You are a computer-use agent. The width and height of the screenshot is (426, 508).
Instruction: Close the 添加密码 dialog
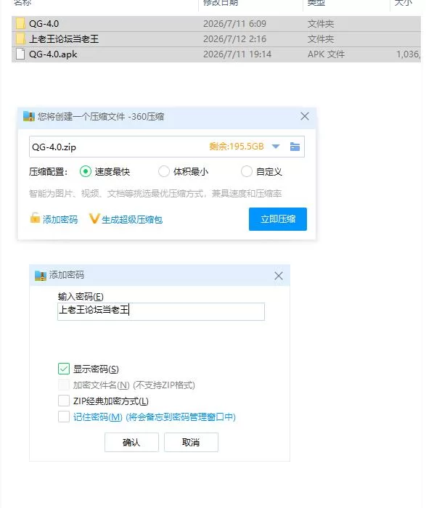(x=279, y=276)
